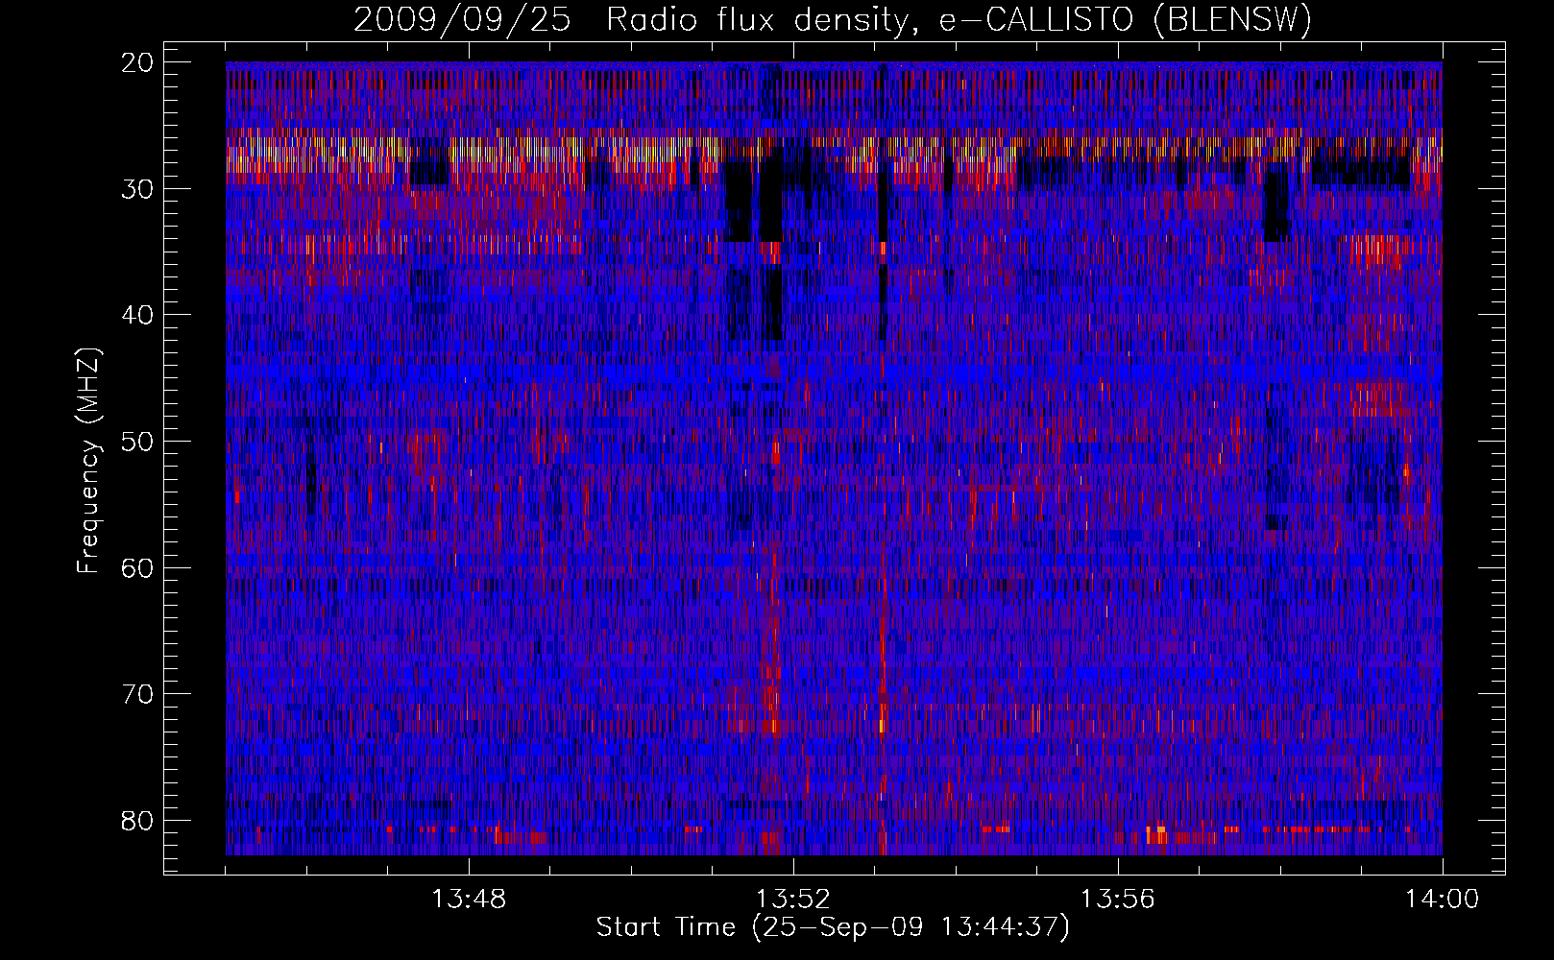Image resolution: width=1554 pixels, height=960 pixels.
Task: Click the 80 frequency tick label
Action: point(138,821)
